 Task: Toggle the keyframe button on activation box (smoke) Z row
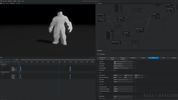click(19, 78)
